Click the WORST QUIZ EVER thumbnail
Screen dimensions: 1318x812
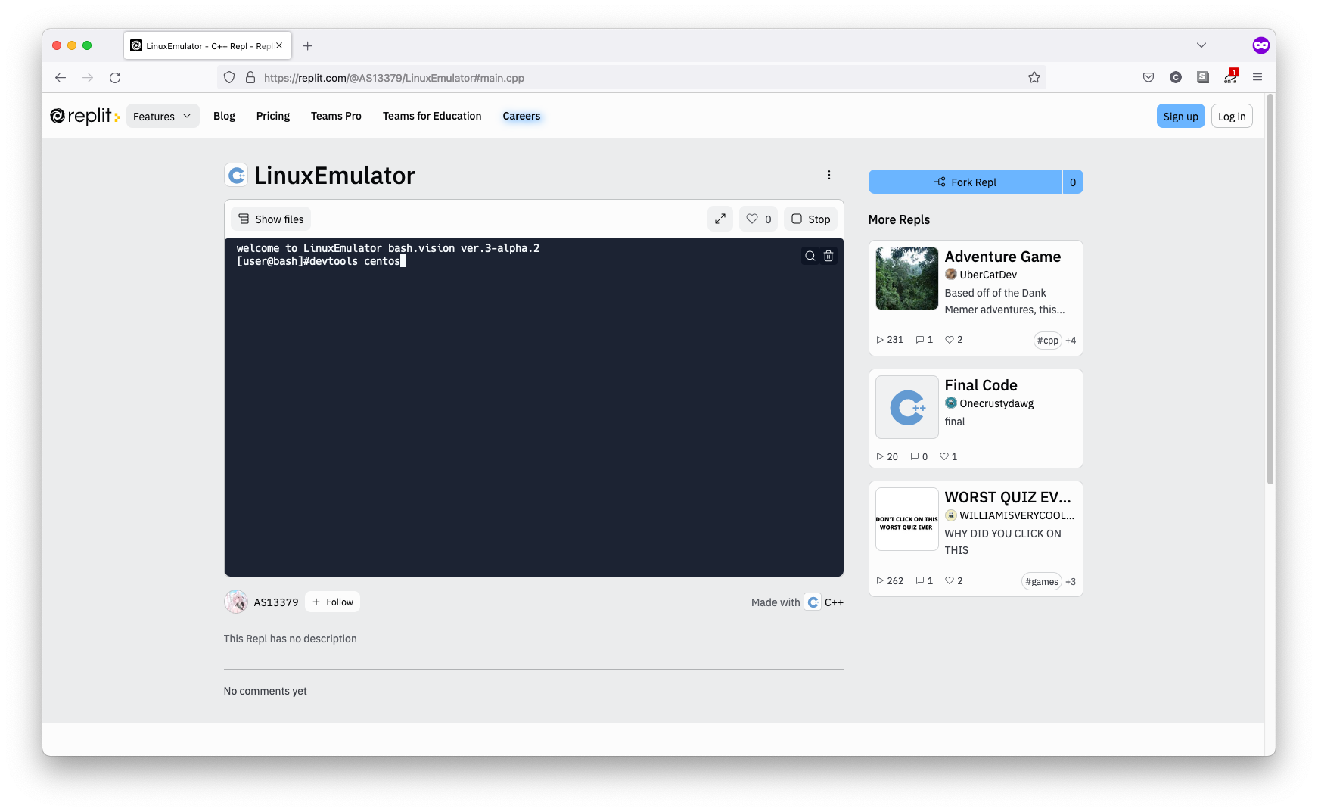[x=907, y=519]
